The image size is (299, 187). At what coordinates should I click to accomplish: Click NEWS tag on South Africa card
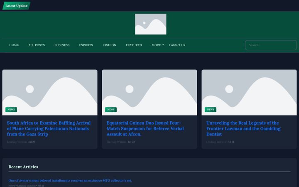pos(11,110)
